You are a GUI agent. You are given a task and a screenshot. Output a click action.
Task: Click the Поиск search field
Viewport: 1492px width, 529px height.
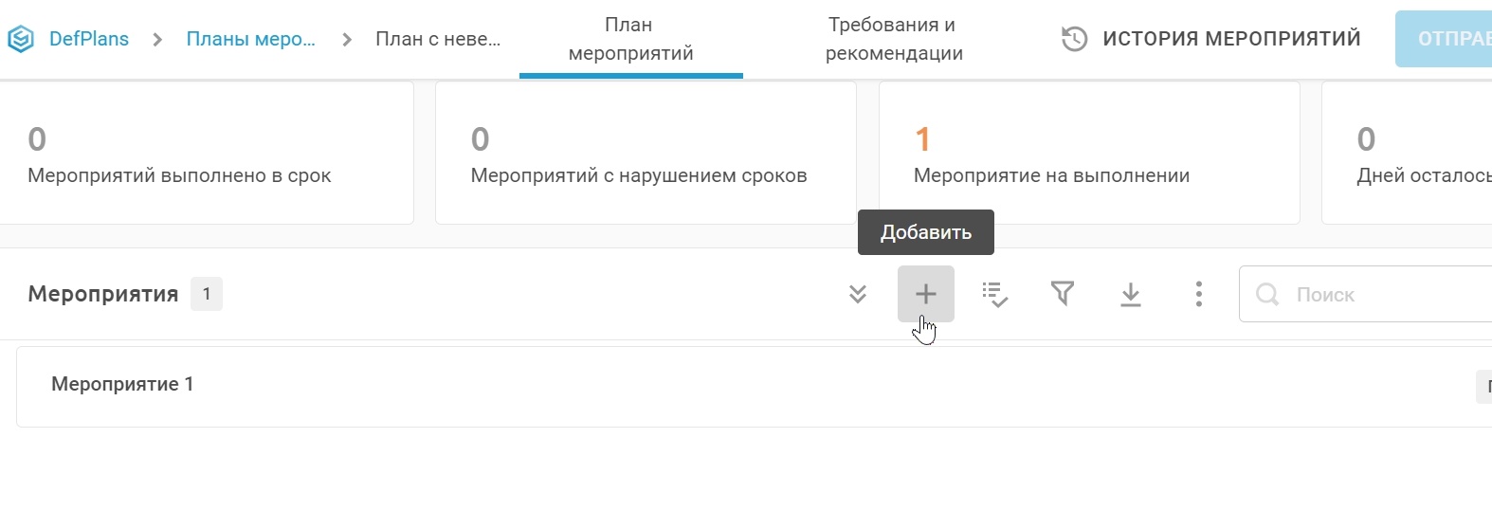[x=1384, y=295]
